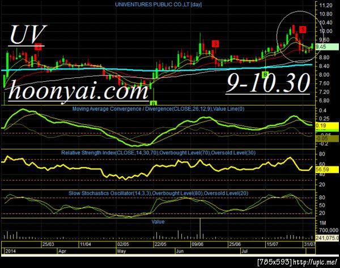The width and height of the screenshot is (340, 268).
Task: Click the -0.2 MACD axis label
Action: 324,144
